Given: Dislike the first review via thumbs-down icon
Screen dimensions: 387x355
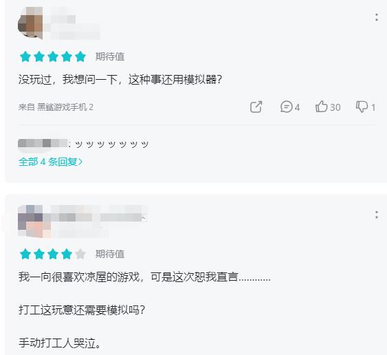Looking at the screenshot, I should pos(366,107).
